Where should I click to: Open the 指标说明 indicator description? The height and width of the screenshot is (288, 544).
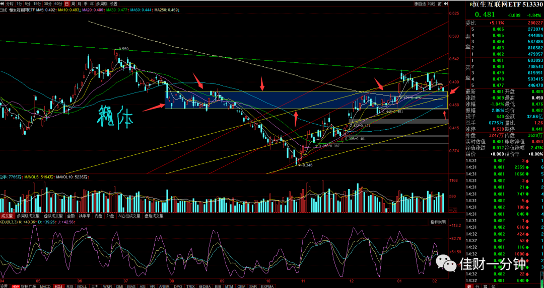439,222
